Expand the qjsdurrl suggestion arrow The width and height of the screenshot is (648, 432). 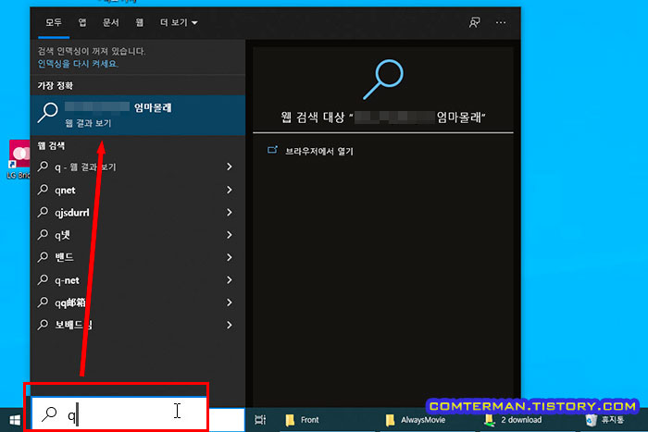coord(230,212)
